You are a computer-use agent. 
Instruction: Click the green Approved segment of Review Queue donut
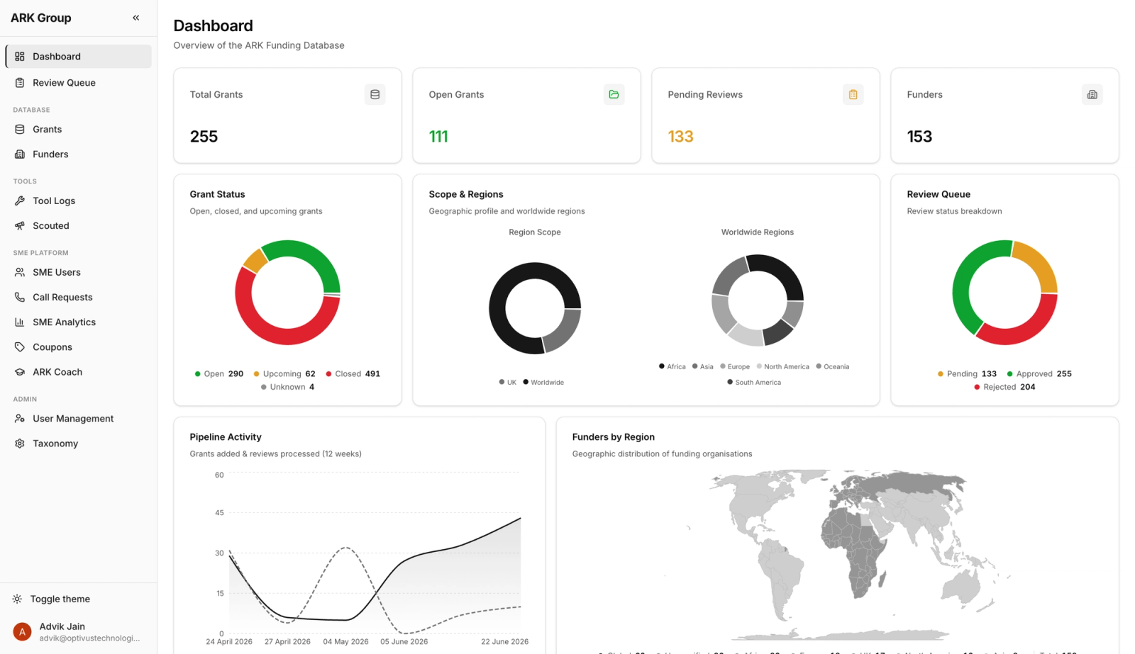(x=963, y=287)
